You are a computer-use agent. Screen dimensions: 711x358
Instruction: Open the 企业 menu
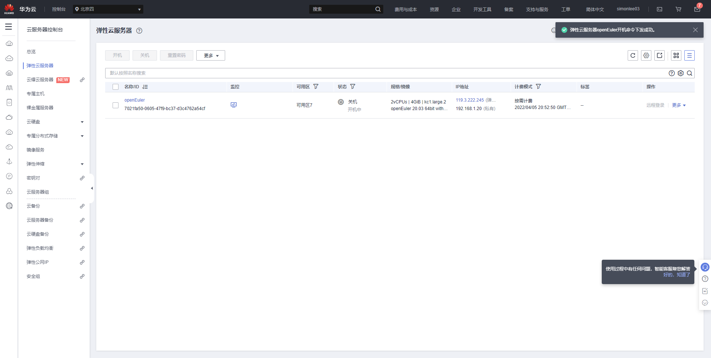tap(456, 9)
